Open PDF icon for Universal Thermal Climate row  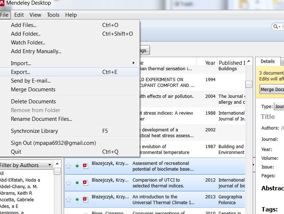point(85,199)
